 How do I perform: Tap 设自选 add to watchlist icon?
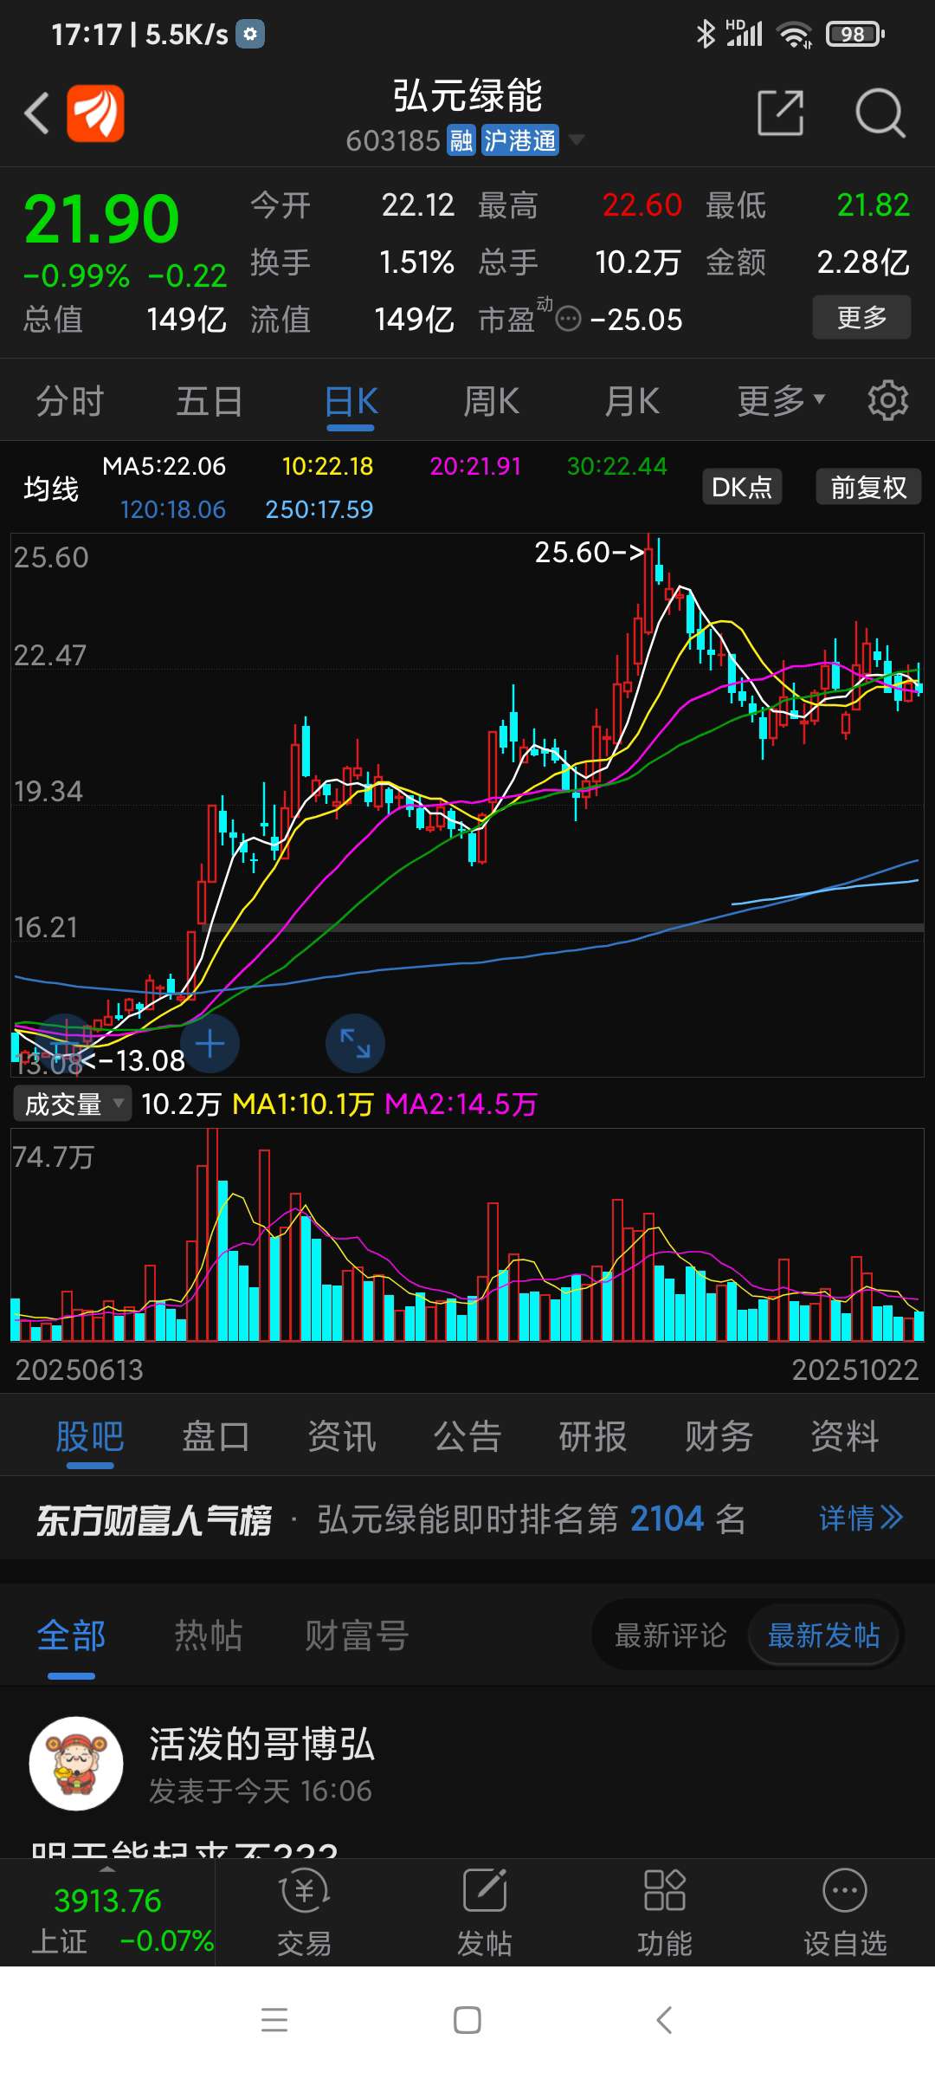coord(845,1890)
